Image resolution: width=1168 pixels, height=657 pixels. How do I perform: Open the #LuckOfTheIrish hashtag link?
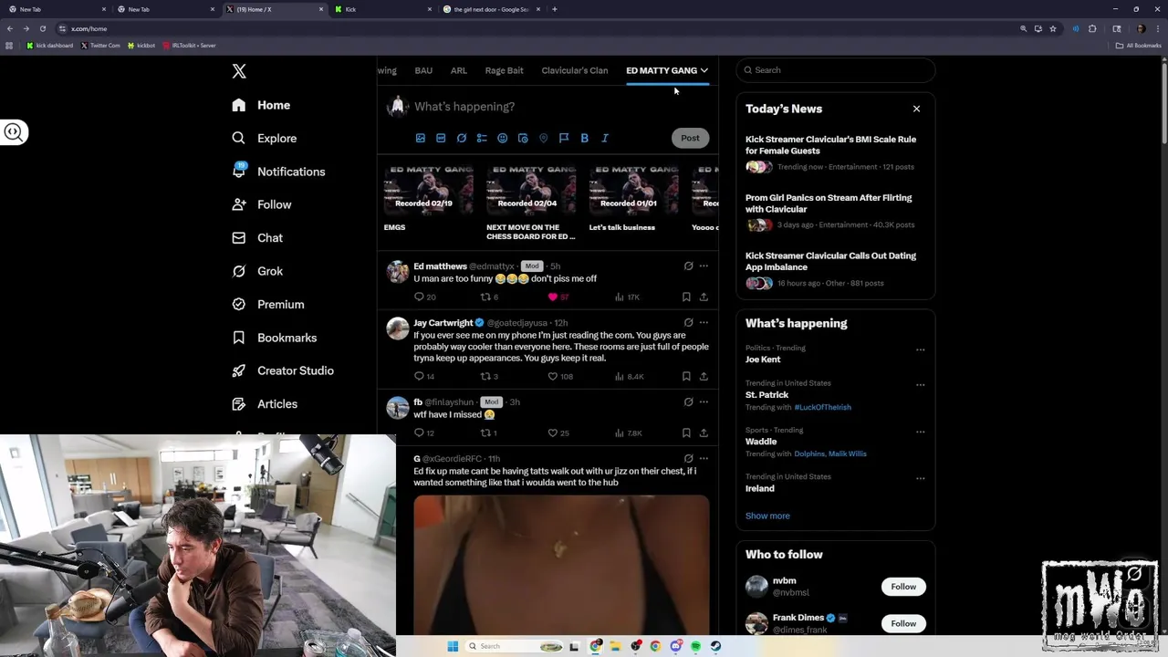(x=822, y=407)
